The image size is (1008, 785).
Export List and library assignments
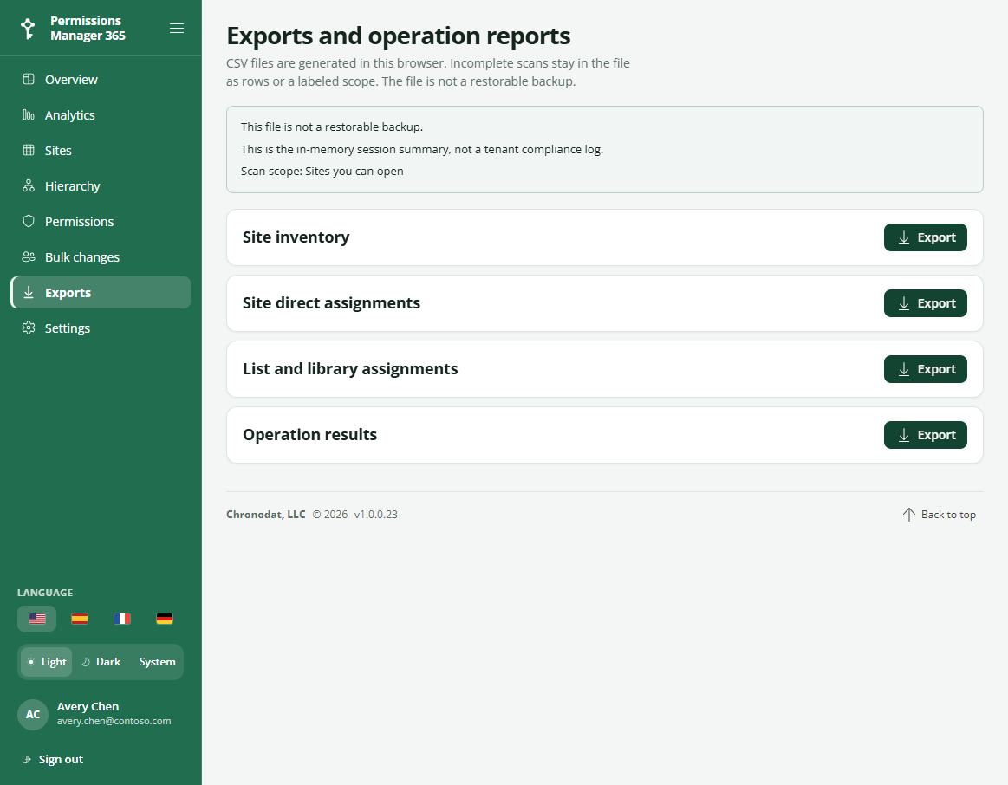click(925, 369)
